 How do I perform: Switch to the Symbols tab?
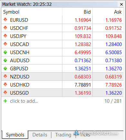pos(15,135)
